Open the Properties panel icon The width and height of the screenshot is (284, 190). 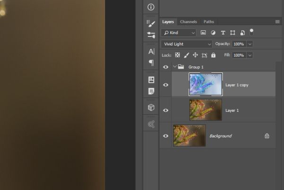click(x=151, y=80)
